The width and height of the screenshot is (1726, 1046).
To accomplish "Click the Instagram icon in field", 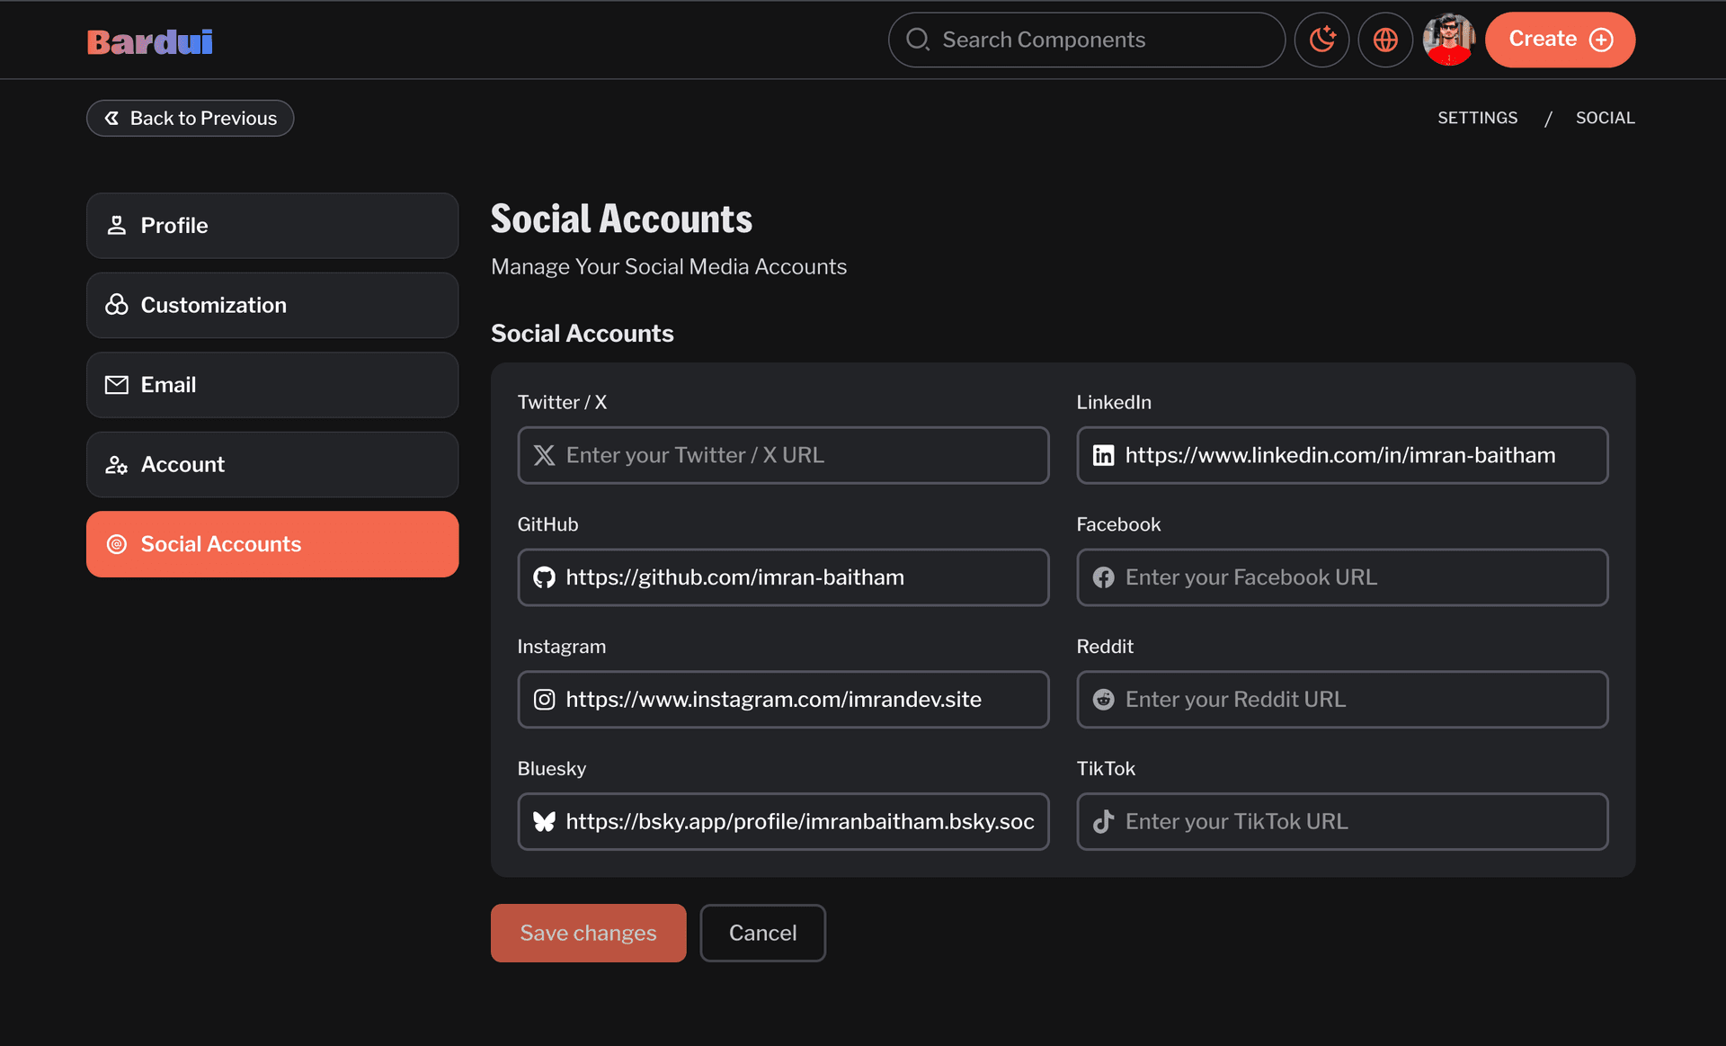I will point(544,700).
